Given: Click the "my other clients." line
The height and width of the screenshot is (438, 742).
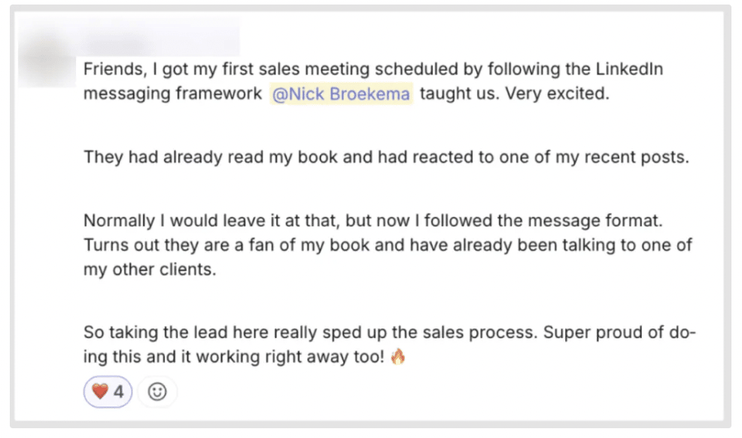Looking at the screenshot, I should pyautogui.click(x=150, y=270).
